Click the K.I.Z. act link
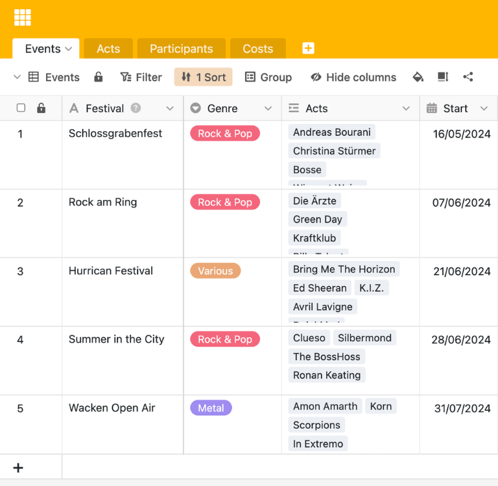 click(x=372, y=288)
